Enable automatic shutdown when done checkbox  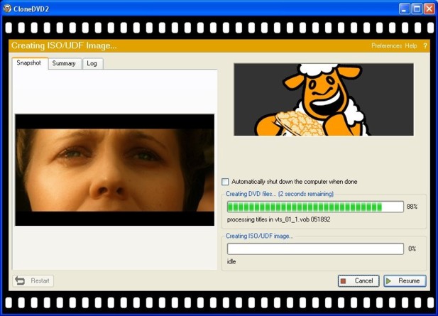[x=225, y=182]
